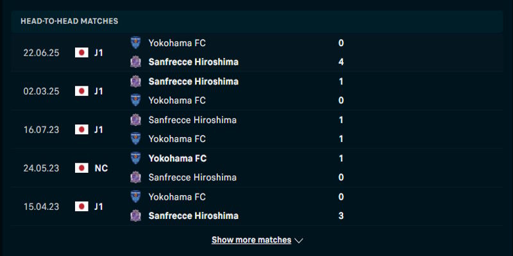
Task: Open Yokohama FC team in 22.06.25 match
Action: coord(177,43)
